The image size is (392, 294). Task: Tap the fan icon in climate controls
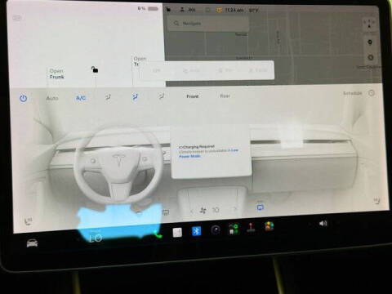(203, 210)
